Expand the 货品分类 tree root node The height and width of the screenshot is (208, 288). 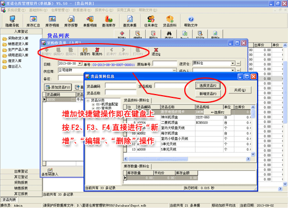88,101
